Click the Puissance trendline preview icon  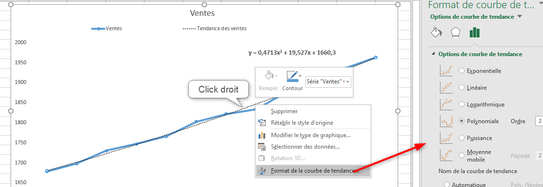pos(446,138)
